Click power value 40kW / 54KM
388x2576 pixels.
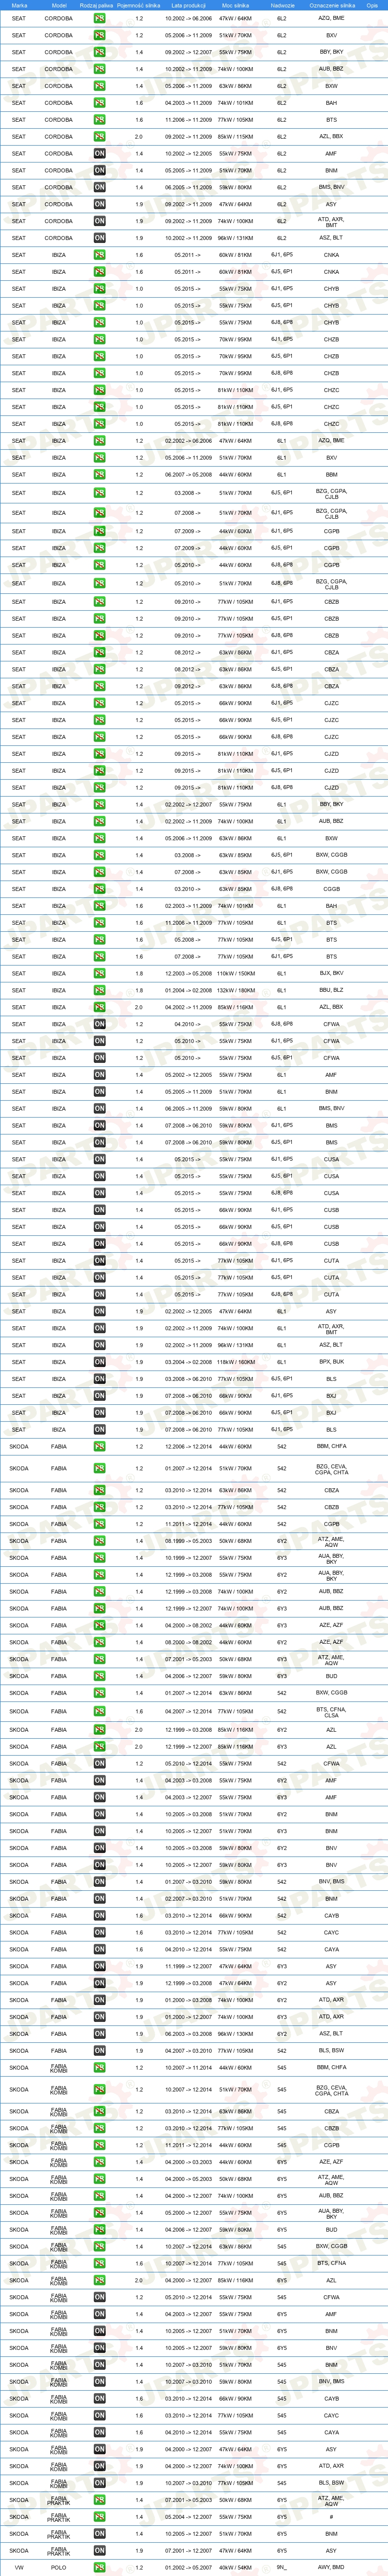point(235,2568)
